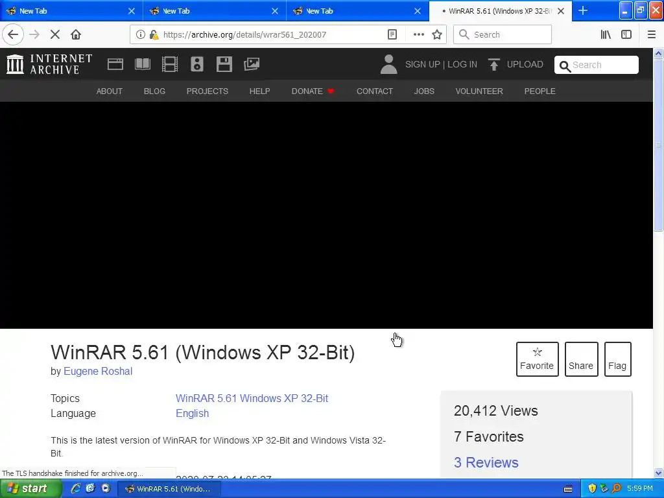664x498 pixels.
Task: Open the 3 Reviews link
Action: 486,462
